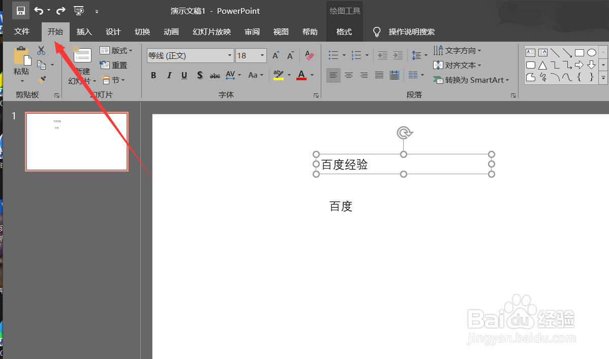Open the 审阅 tab
Screen dimensions: 609x359
point(252,32)
